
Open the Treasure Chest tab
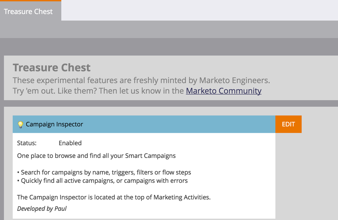[x=28, y=11]
